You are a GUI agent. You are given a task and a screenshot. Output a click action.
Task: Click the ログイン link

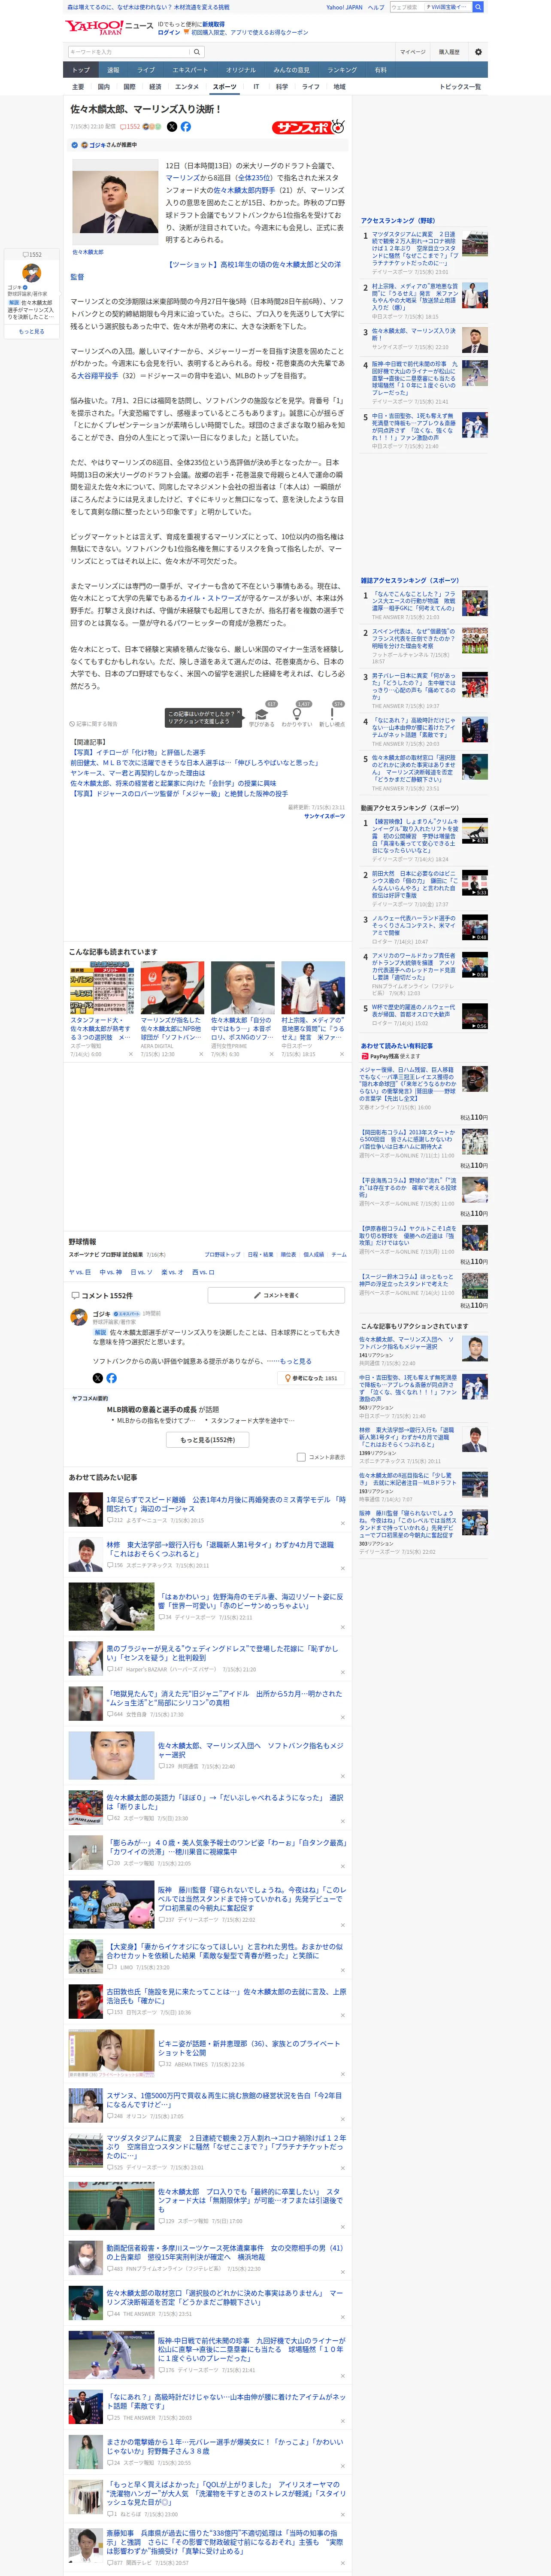169,32
